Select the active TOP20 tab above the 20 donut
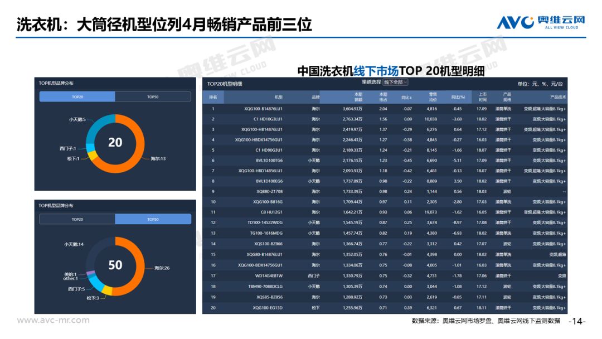This screenshot has width=602, height=339. pos(77,97)
